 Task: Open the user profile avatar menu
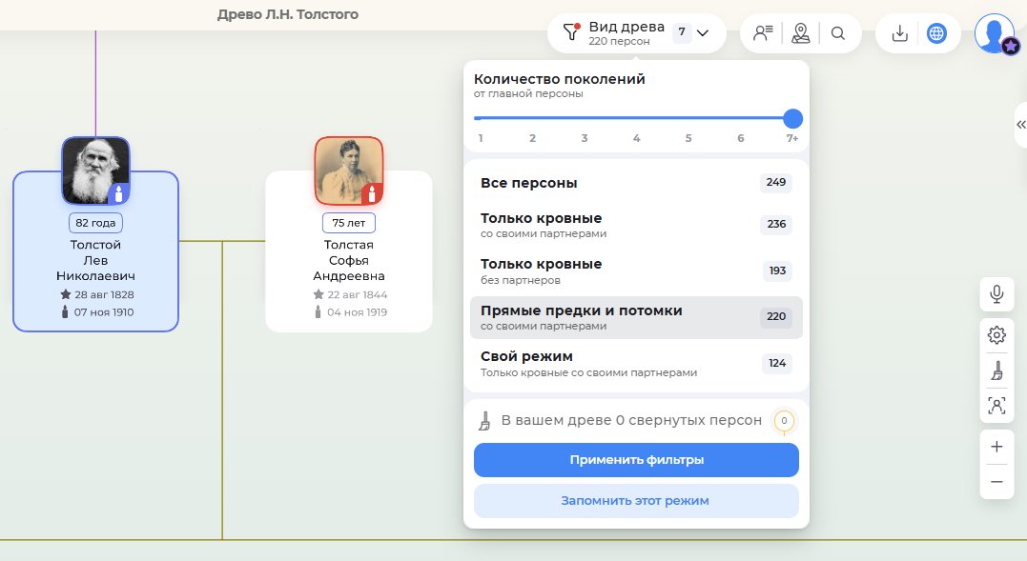995,33
